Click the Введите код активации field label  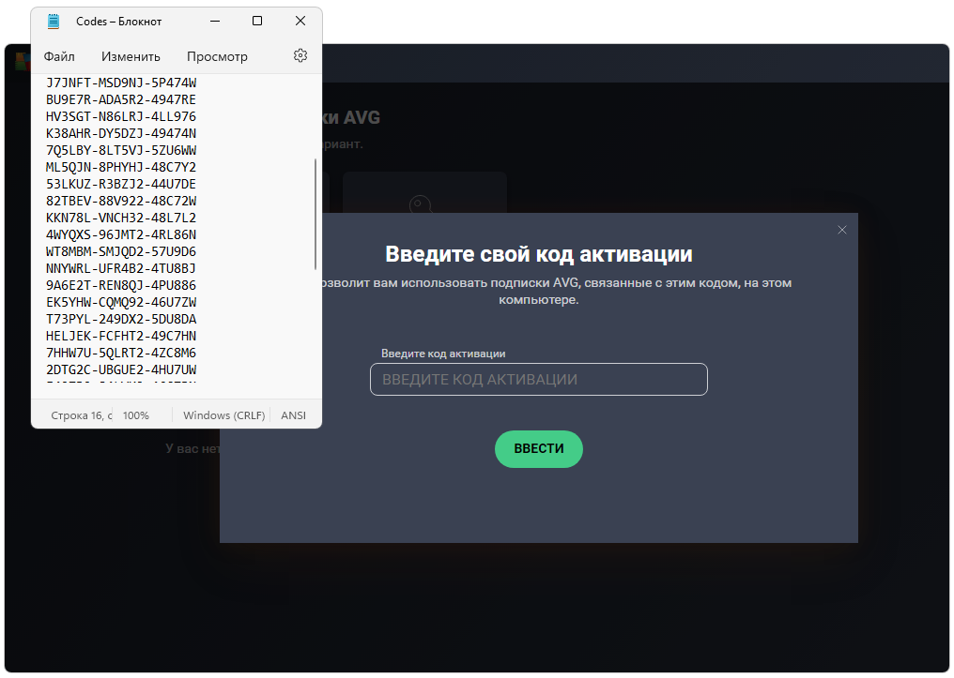click(443, 354)
